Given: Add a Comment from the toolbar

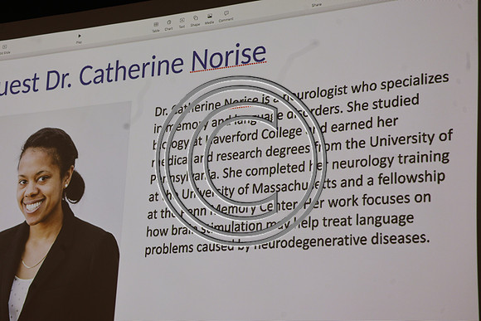Looking at the screenshot, I should click(x=226, y=17).
